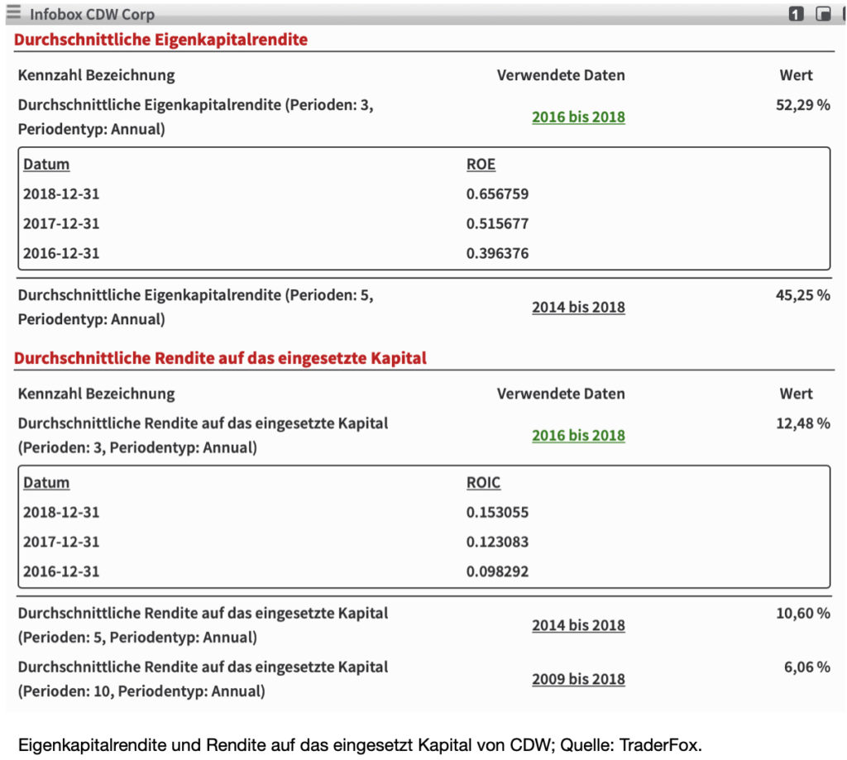Click the Eigenkapitalrendite Perioden: 3 row label
Viewport: 847px width, 760px height.
click(x=195, y=117)
